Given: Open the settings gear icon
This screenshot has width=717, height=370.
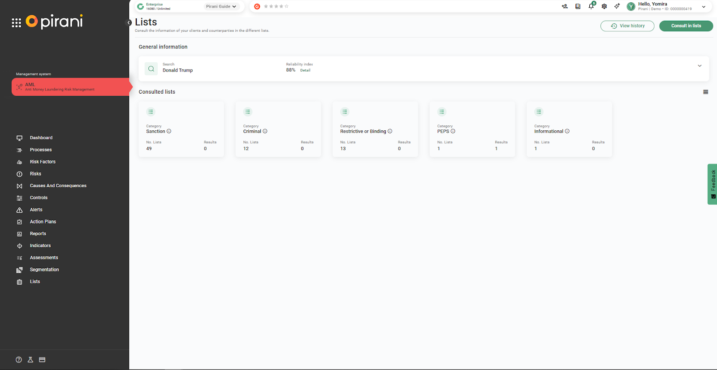Looking at the screenshot, I should click(x=604, y=6).
